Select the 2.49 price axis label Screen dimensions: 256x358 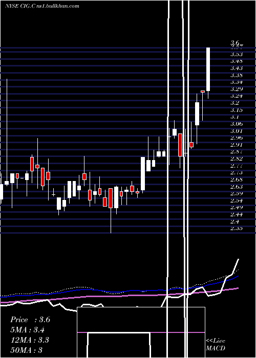pyautogui.click(x=237, y=208)
